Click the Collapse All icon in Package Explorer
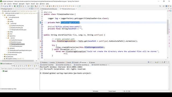 (30, 9)
